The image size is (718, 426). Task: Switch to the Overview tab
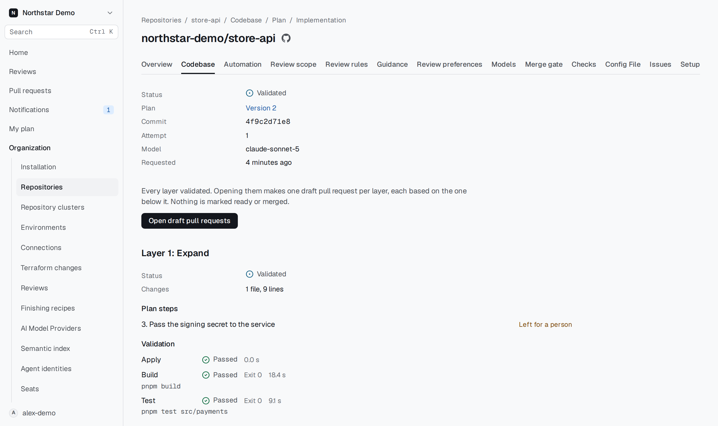coord(157,64)
